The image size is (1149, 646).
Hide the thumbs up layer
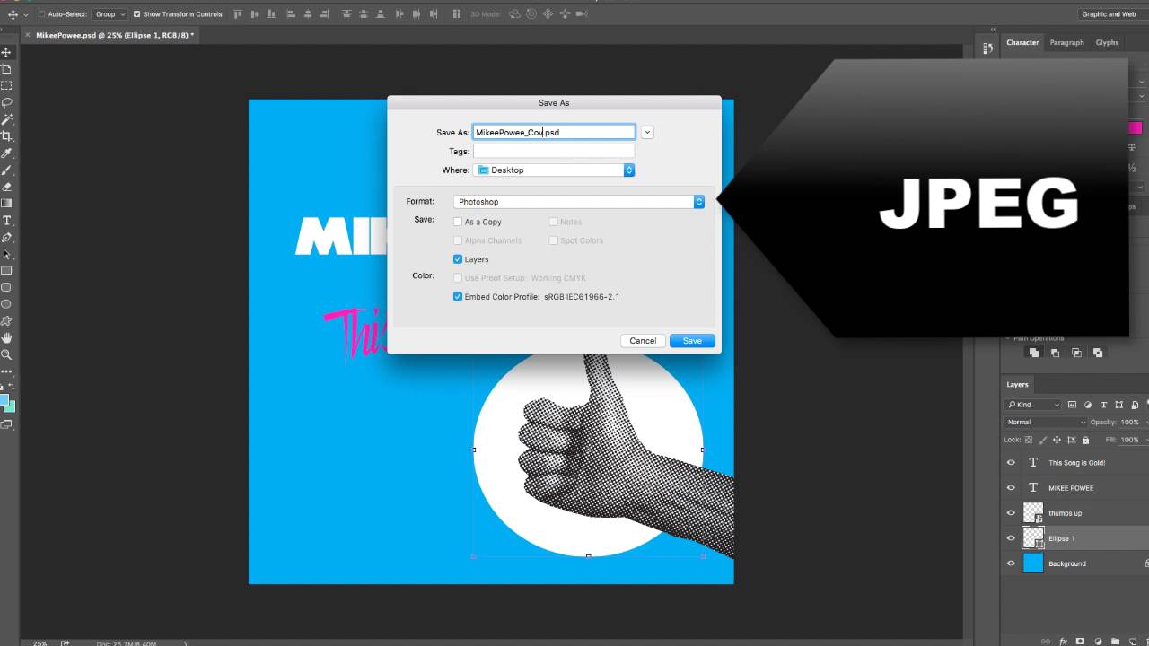[1011, 513]
